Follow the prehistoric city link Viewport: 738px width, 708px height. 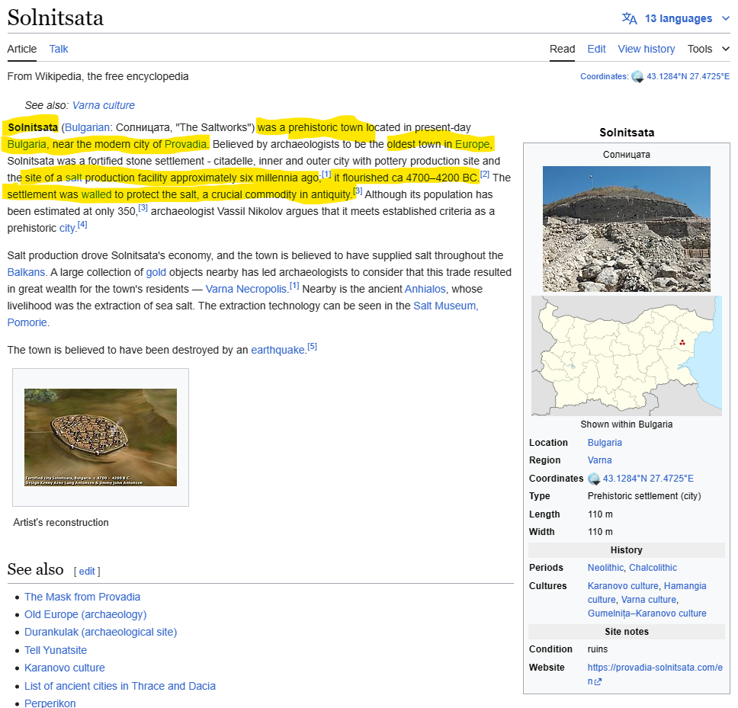point(67,228)
